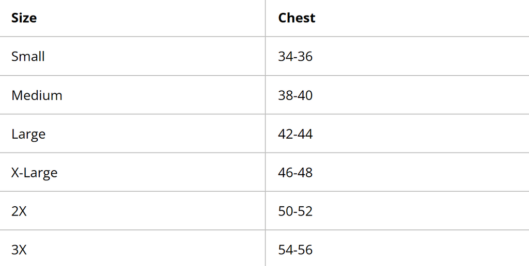Click the 42-44 chest measurement

point(295,134)
